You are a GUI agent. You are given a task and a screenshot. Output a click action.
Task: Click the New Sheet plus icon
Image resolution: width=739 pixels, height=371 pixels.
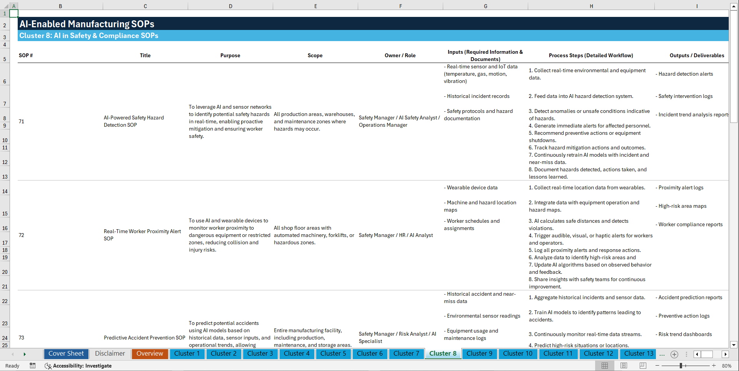coord(674,354)
